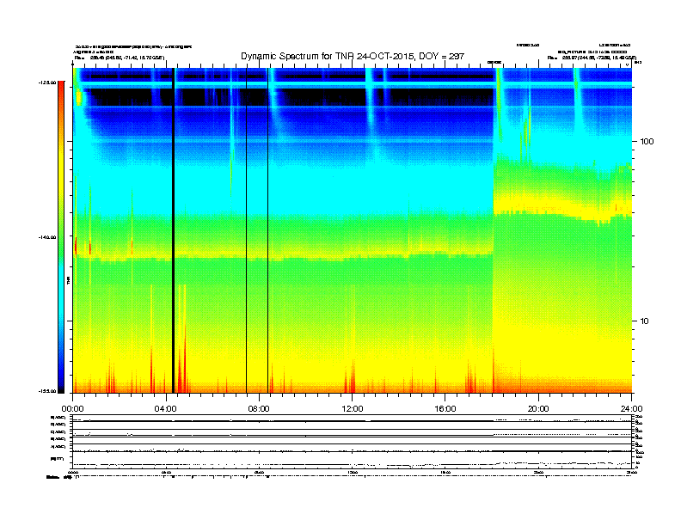Click the rotated TNR label beside color bar
The height and width of the screenshot is (526, 681).
[x=68, y=281]
